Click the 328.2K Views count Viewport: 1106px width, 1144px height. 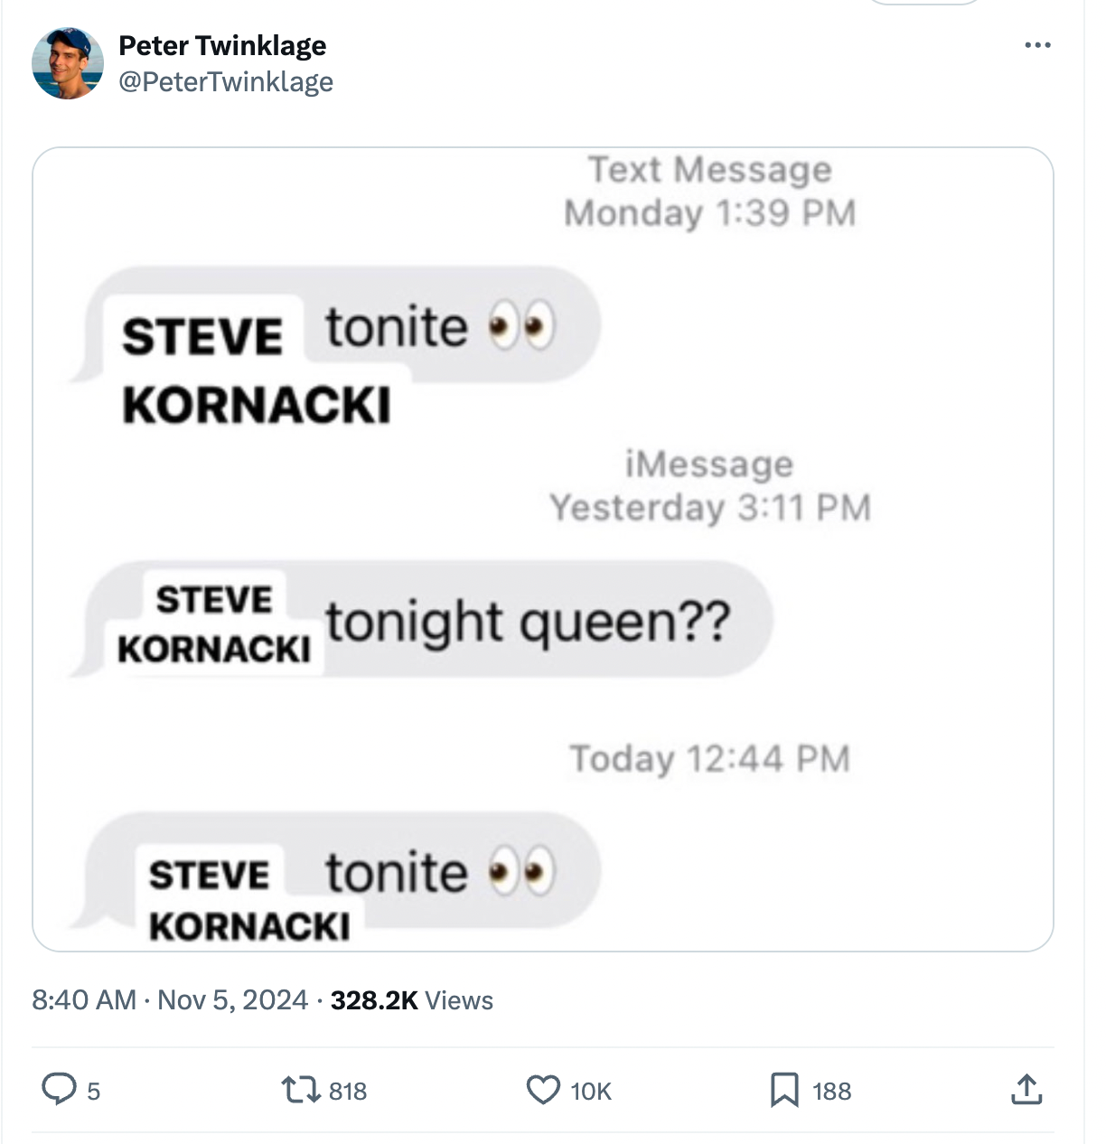[412, 1000]
